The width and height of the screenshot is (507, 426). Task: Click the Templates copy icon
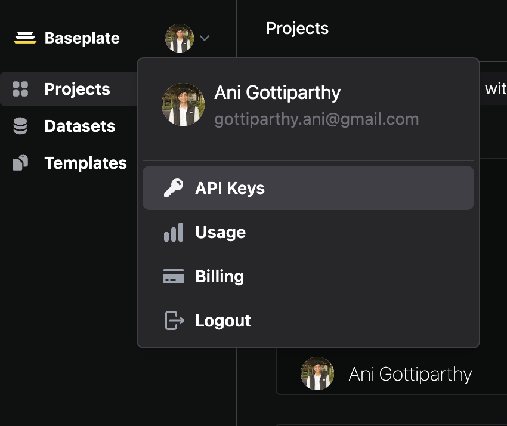[x=20, y=163]
